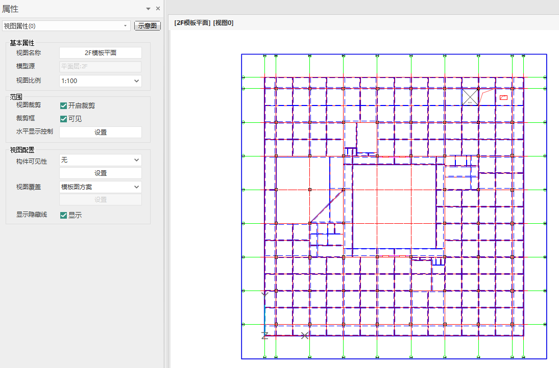Click the 视图裁剪 label
The width and height of the screenshot is (559, 368).
pos(29,105)
